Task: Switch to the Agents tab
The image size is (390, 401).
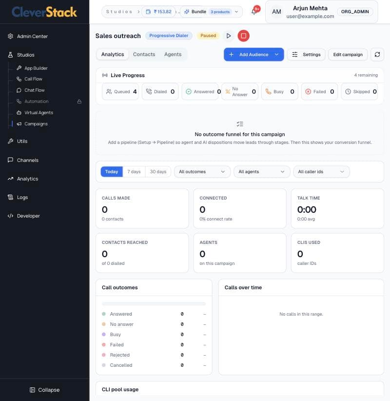Action: click(x=173, y=55)
